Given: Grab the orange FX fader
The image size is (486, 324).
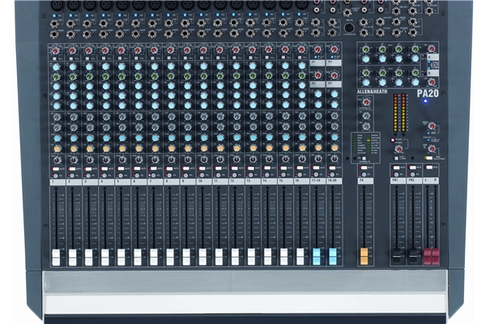Looking at the screenshot, I should coord(364,256).
